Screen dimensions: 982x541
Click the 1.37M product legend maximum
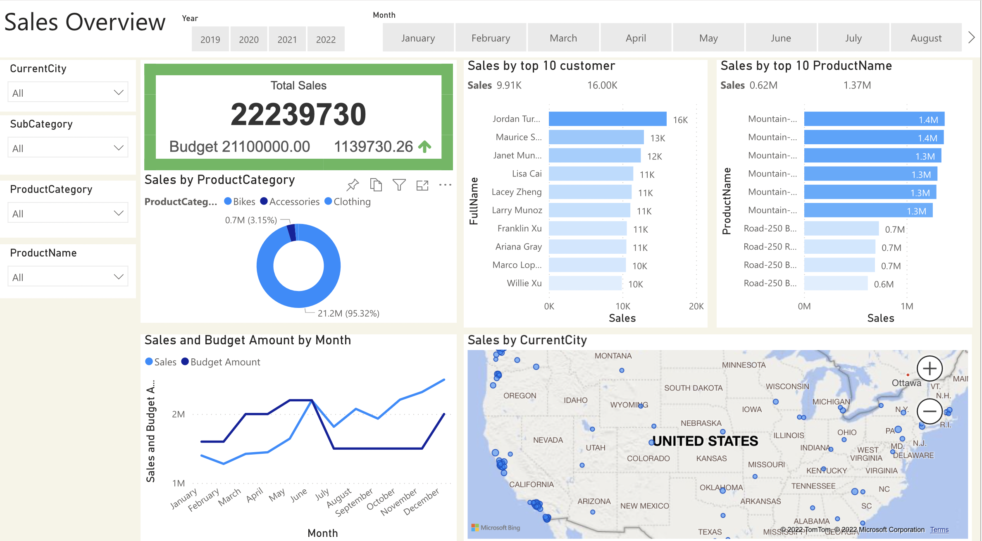pyautogui.click(x=857, y=85)
